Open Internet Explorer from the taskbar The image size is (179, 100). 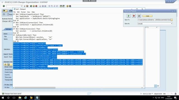25,97
